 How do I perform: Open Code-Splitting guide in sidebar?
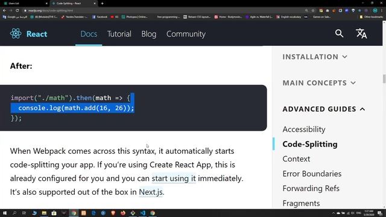[x=310, y=144]
